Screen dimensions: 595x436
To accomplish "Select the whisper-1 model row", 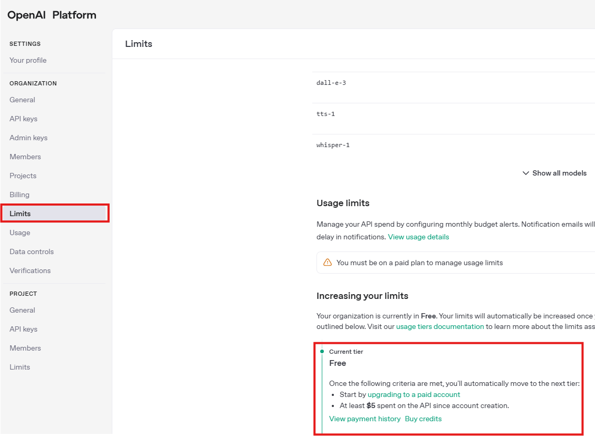I will click(x=454, y=145).
